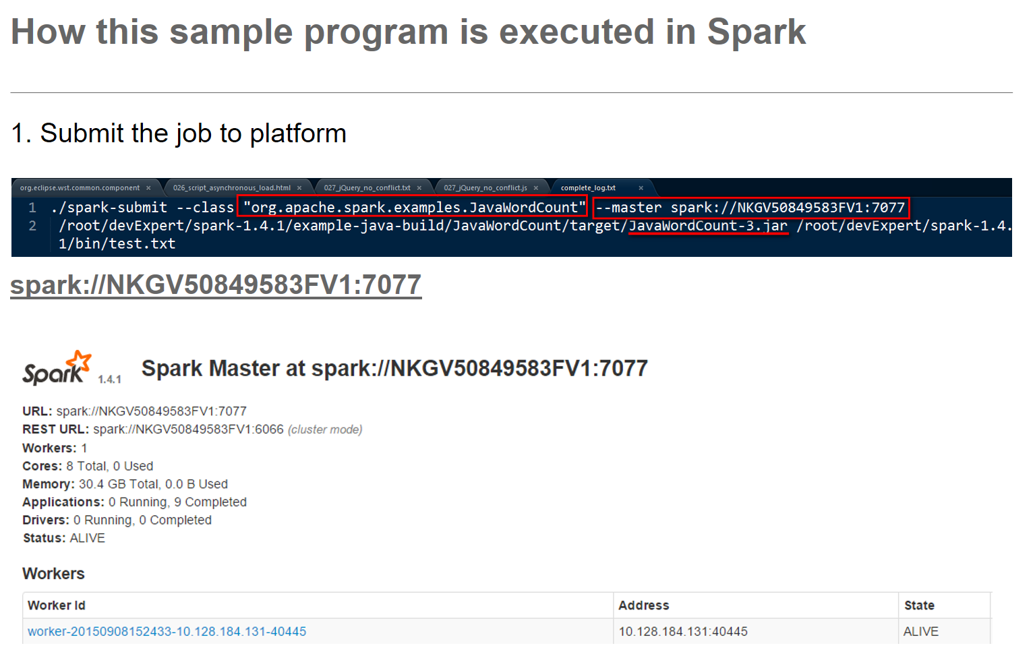
Task: Open the spark://NKGV50849583FV1:7077 underlined link
Action: tap(216, 285)
